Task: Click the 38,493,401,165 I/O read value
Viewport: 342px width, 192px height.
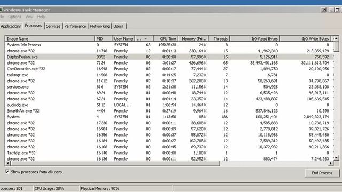Action: [x=264, y=63]
